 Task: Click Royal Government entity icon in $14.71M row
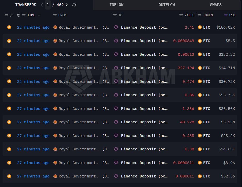[x=55, y=68]
